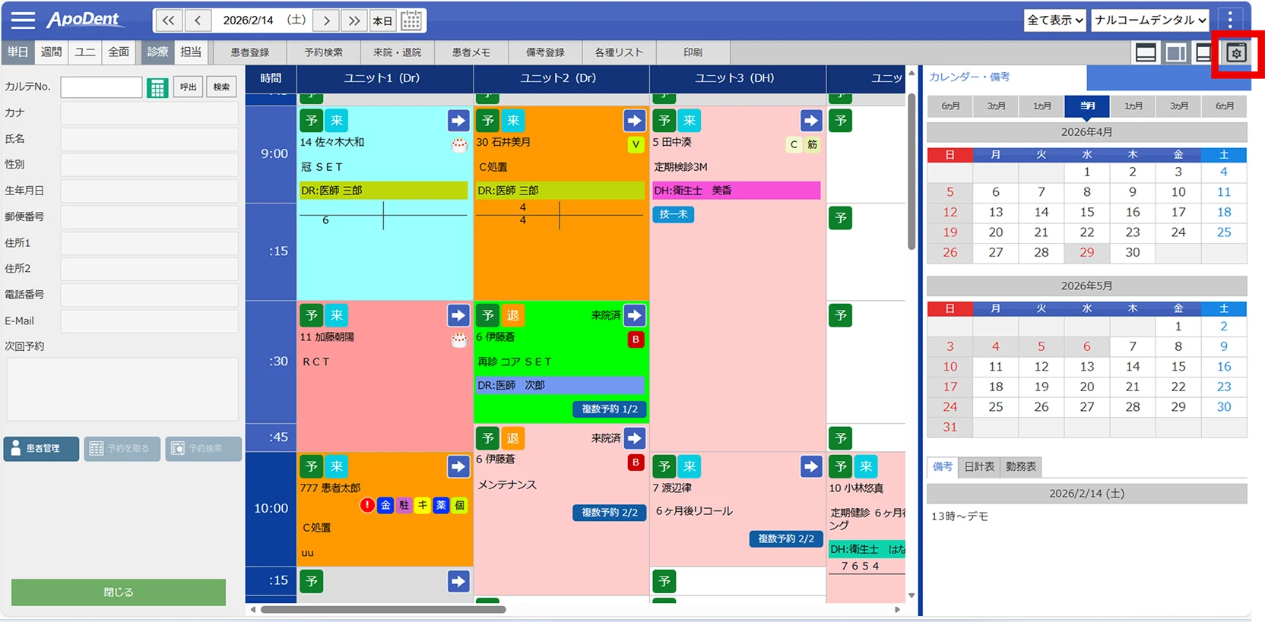Image resolution: width=1265 pixels, height=622 pixels.
Task: Open the 患者登録 menu item
Action: click(250, 52)
